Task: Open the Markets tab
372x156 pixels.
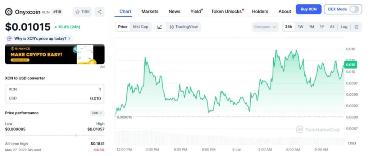Action: coord(150,12)
